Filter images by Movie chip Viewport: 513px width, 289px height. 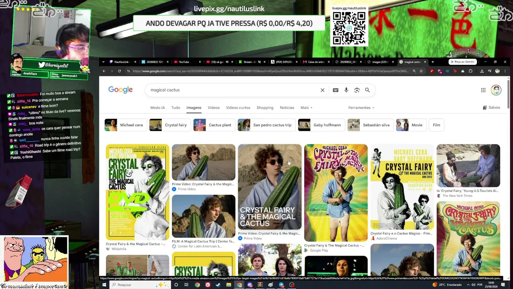[x=411, y=125]
